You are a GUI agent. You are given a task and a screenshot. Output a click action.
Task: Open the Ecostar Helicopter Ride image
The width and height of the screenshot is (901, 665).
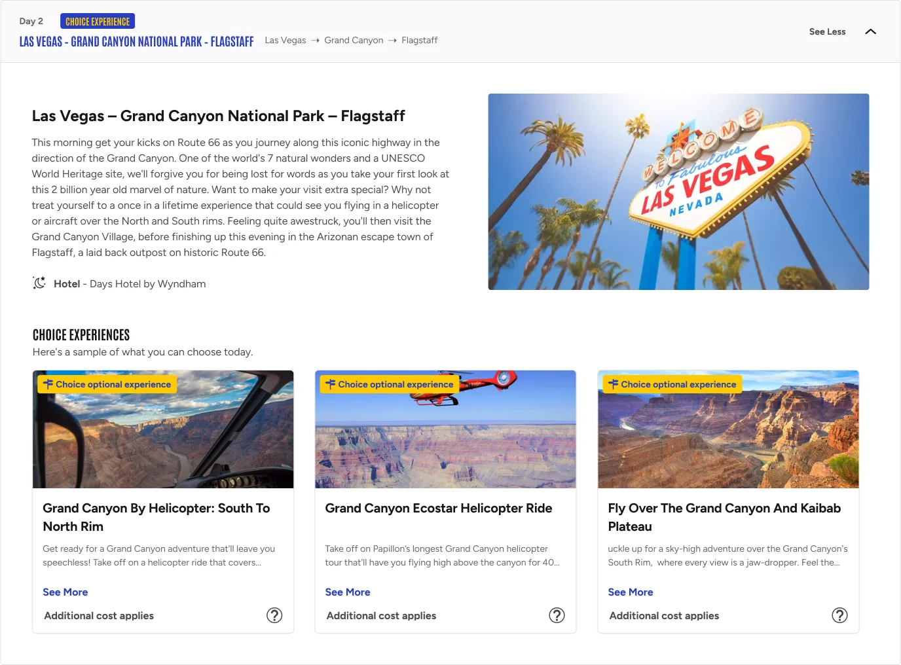tap(445, 429)
